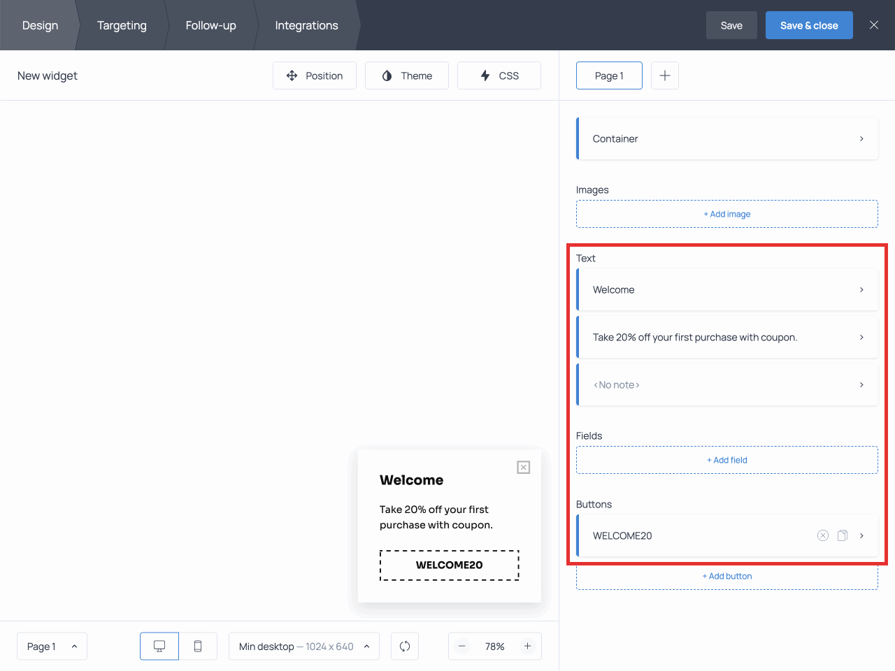
Task: Click the Save & close button
Action: point(809,25)
